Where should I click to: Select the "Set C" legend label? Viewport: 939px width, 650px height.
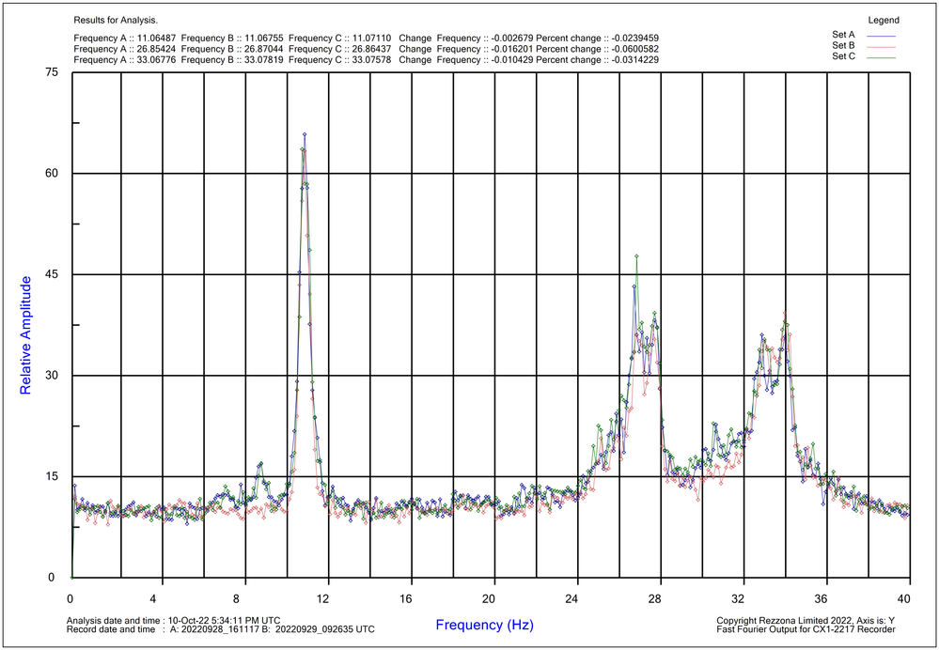point(842,56)
